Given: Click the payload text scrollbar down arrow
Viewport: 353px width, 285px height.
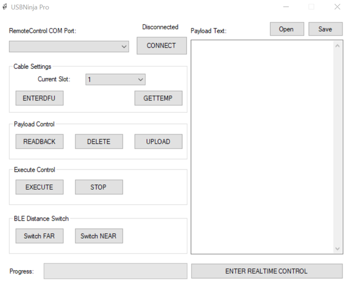Looking at the screenshot, I should [337, 248].
